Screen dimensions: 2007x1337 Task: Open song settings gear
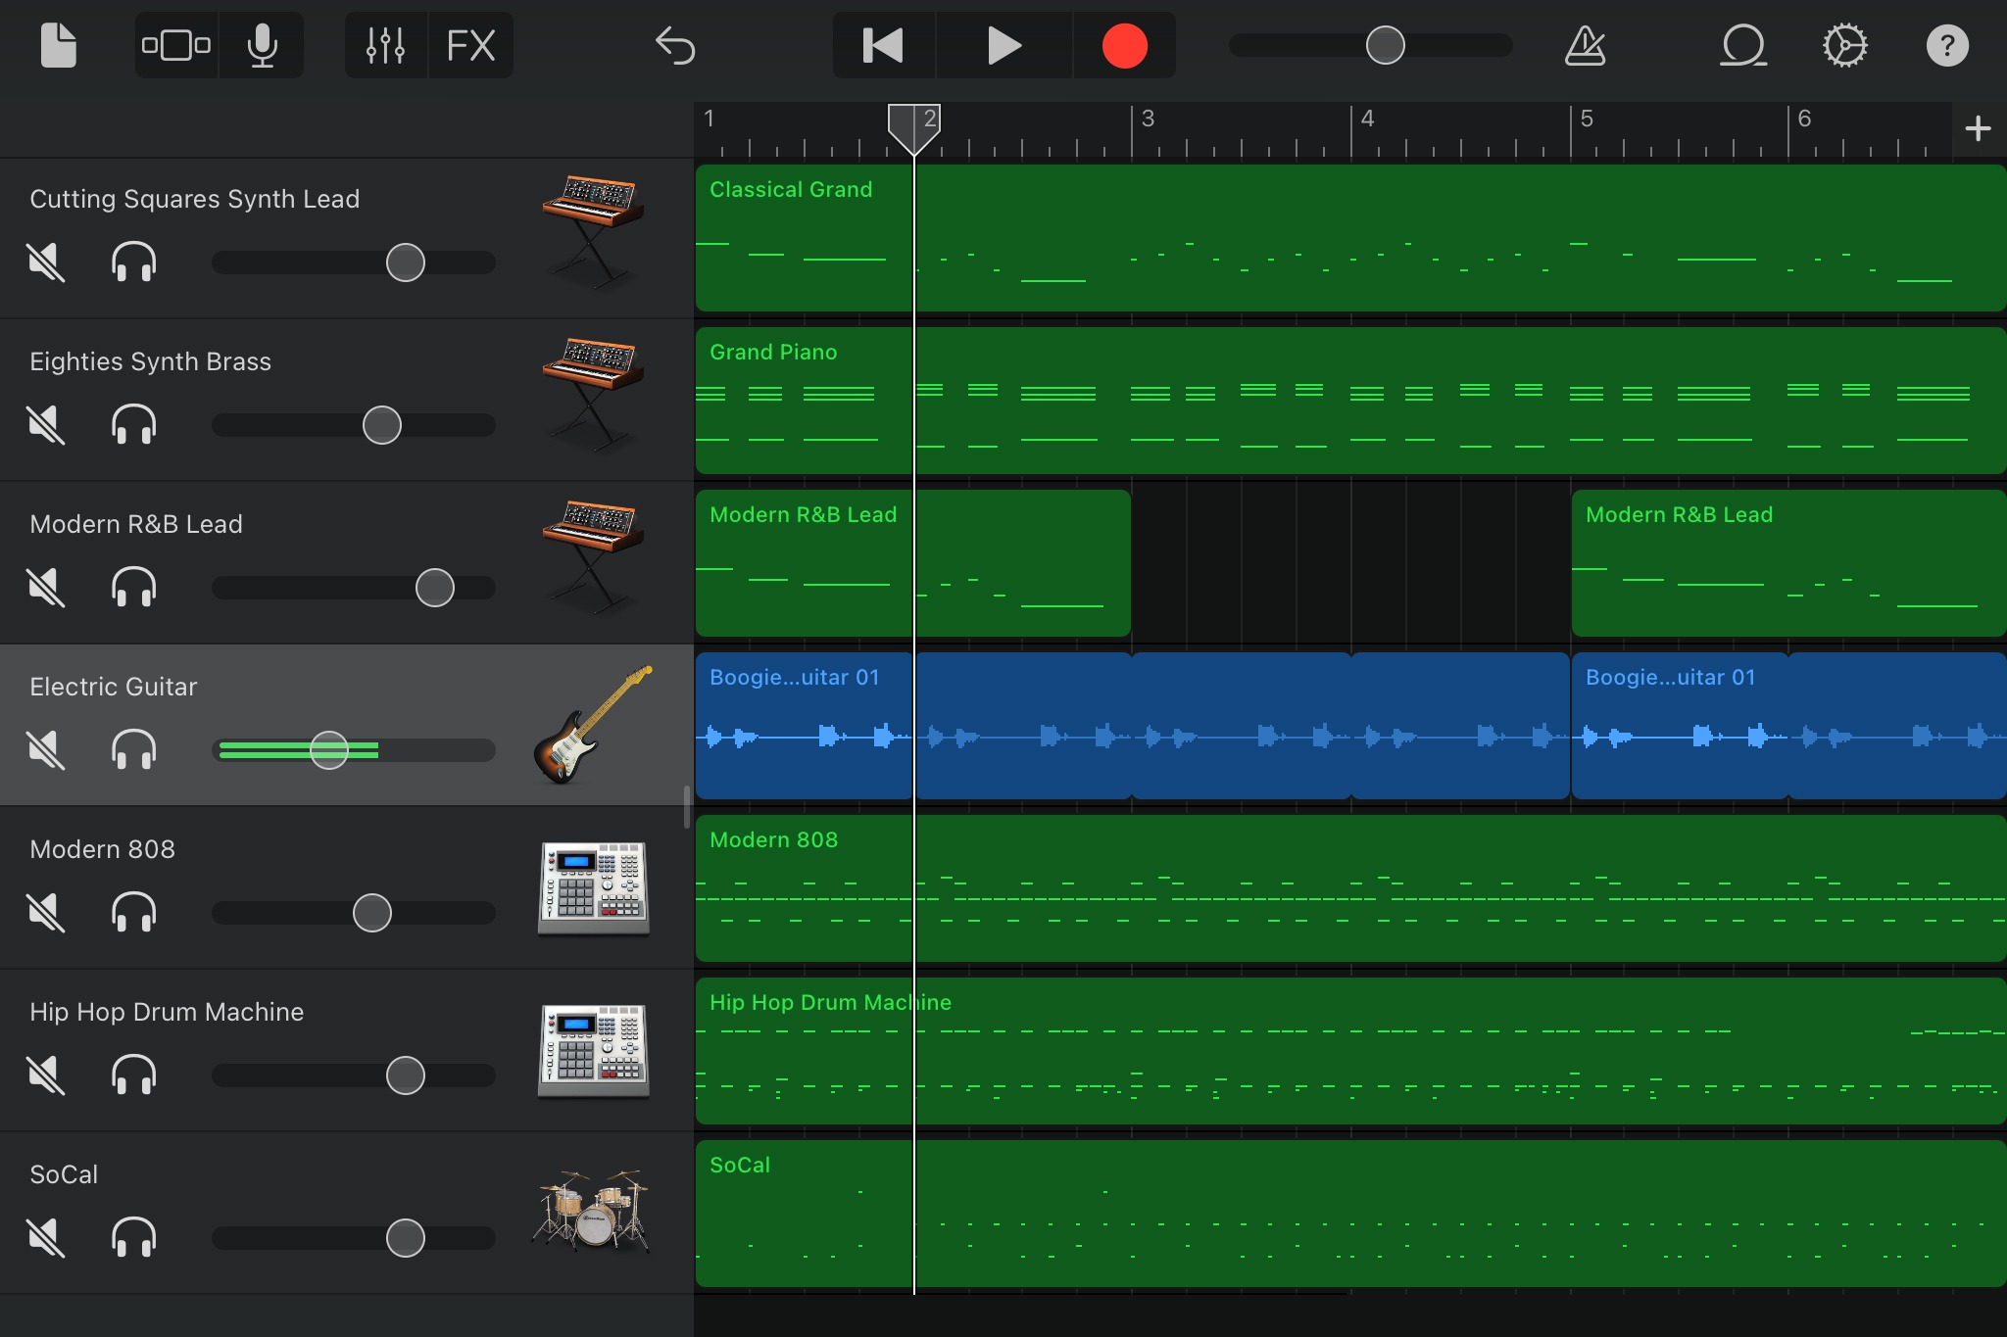[1844, 46]
